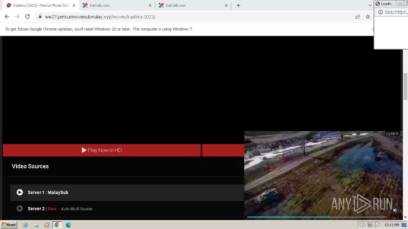Reload the current page
Image resolution: width=408 pixels, height=229 pixels.
click(27, 17)
